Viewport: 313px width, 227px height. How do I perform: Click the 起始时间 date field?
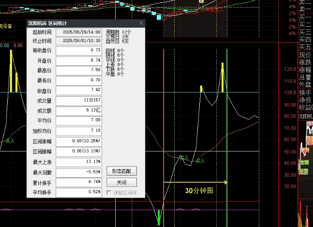pyautogui.click(x=79, y=32)
